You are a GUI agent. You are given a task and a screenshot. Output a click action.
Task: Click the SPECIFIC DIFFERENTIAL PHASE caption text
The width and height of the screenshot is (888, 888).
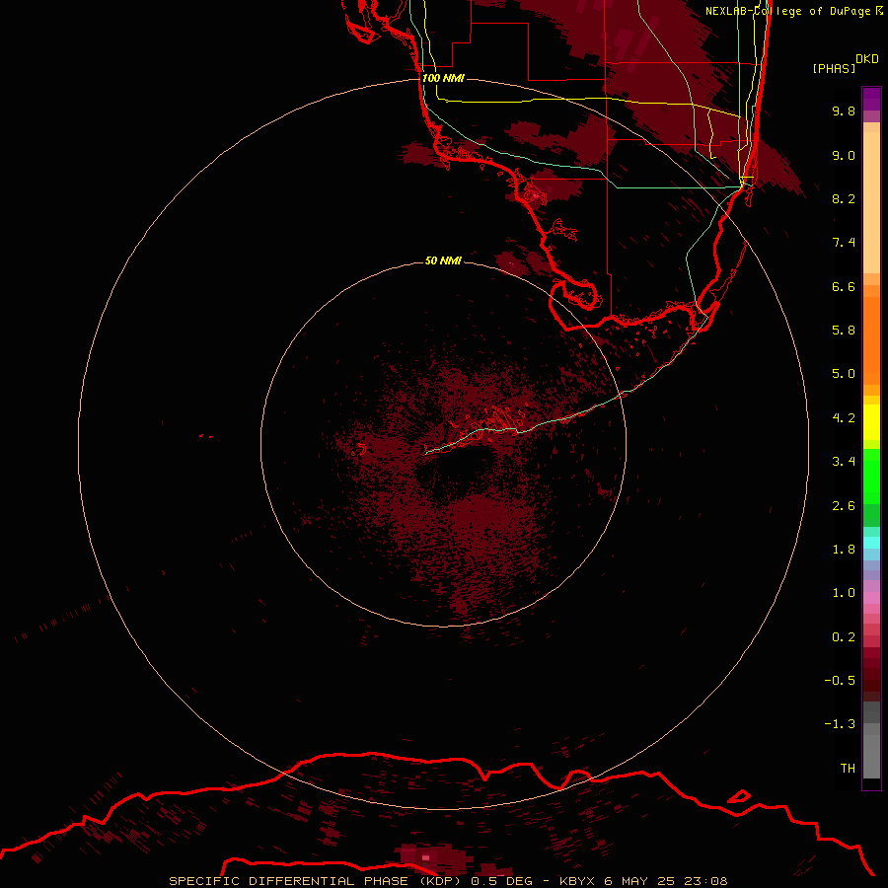288,881
